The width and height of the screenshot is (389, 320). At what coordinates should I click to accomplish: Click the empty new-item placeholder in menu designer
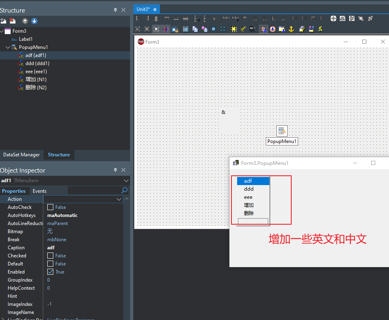(x=253, y=221)
